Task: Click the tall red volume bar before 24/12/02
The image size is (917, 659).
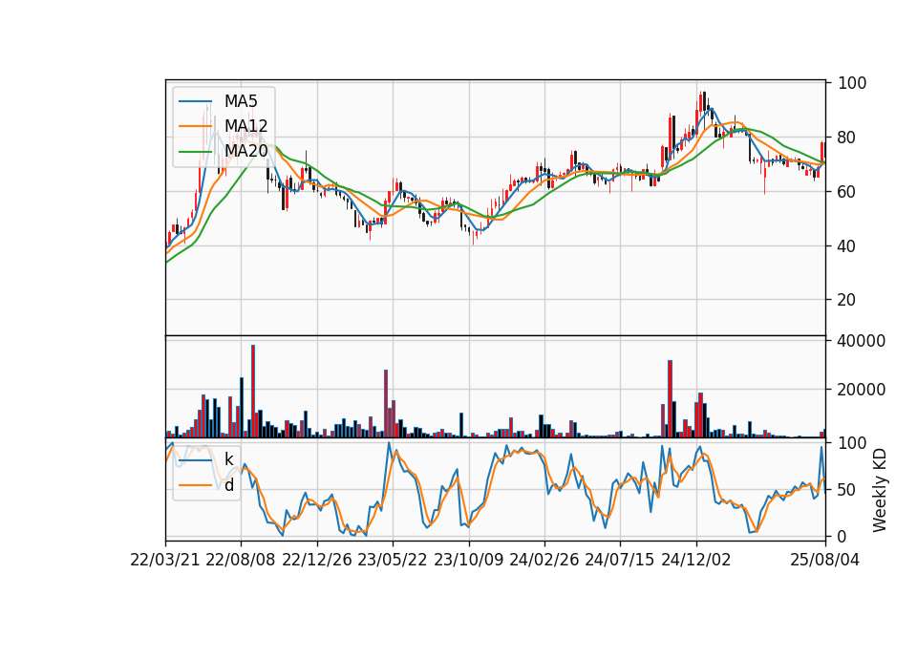Action: pos(671,399)
